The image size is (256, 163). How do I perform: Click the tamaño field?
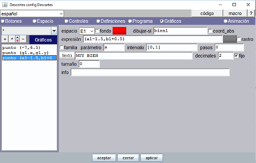89,64
